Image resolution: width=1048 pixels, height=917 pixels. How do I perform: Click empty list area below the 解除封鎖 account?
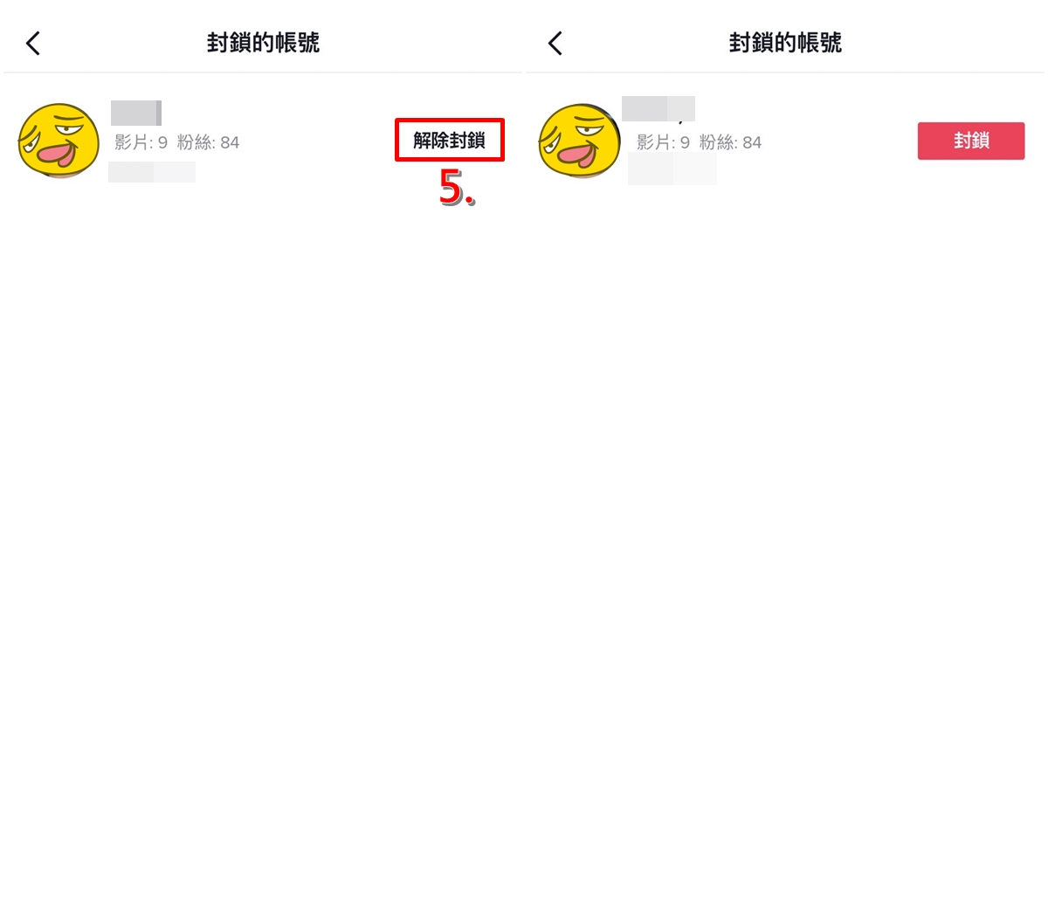coord(262,550)
